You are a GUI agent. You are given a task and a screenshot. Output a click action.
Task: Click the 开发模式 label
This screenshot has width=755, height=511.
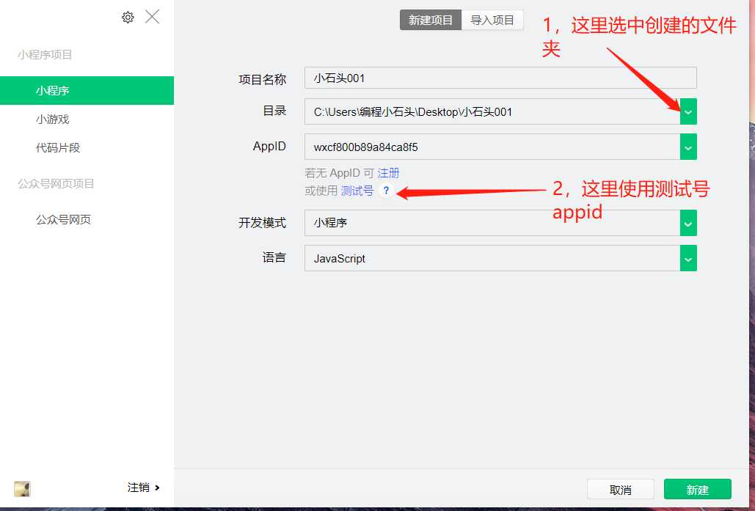(x=263, y=222)
